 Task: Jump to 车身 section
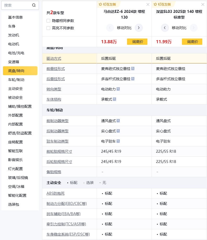tap(12, 26)
